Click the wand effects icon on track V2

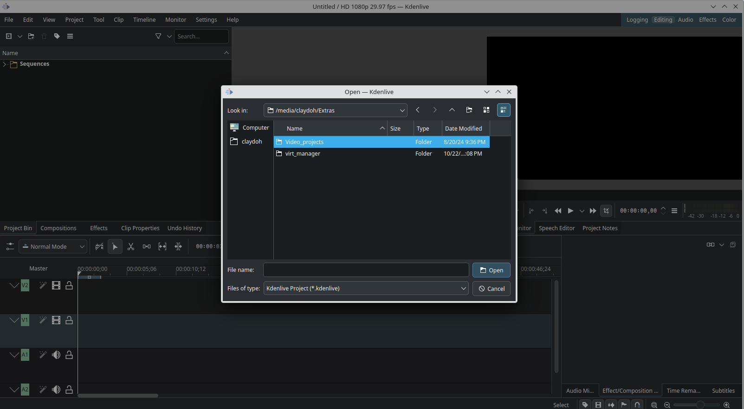[43, 285]
